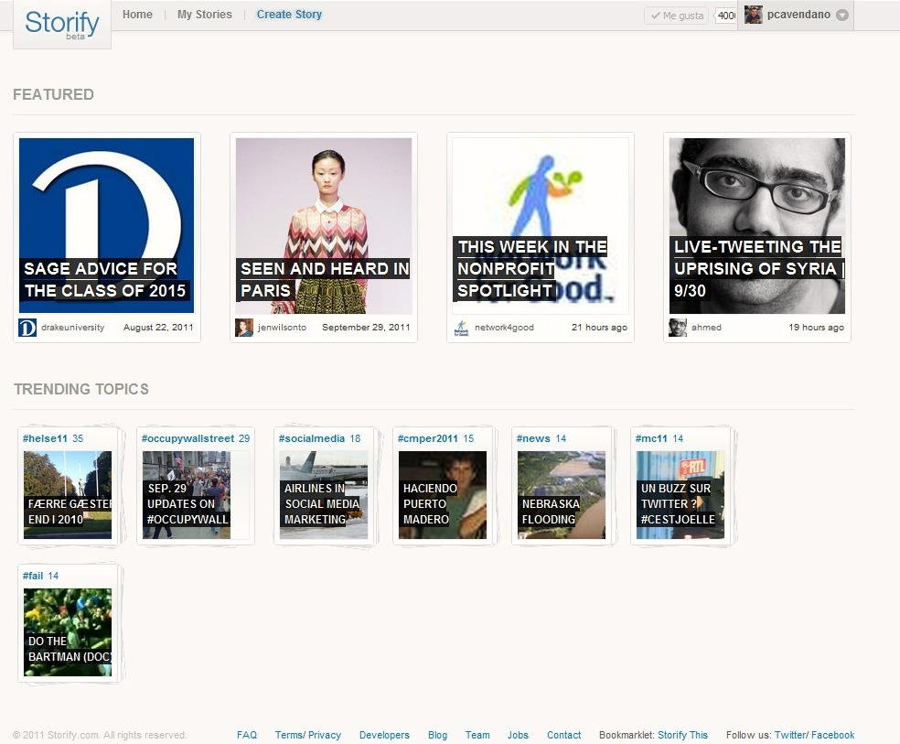The height and width of the screenshot is (744, 900).
Task: Expand the pcavendano account dropdown arrow
Action: pos(842,15)
